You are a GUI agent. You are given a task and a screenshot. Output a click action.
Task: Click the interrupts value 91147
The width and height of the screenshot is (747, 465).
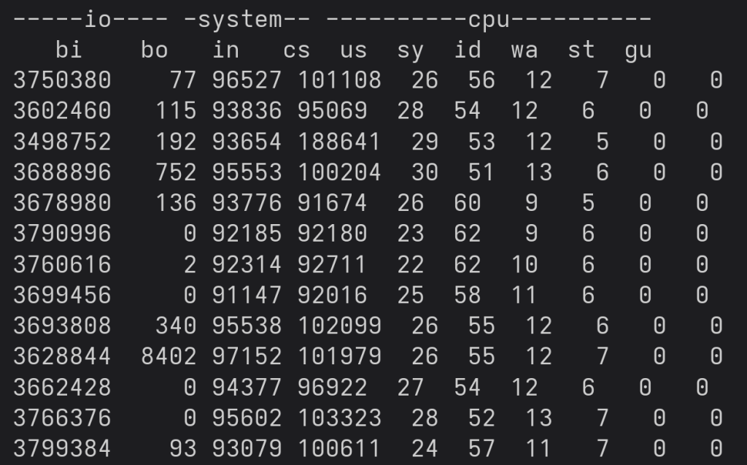coord(247,295)
